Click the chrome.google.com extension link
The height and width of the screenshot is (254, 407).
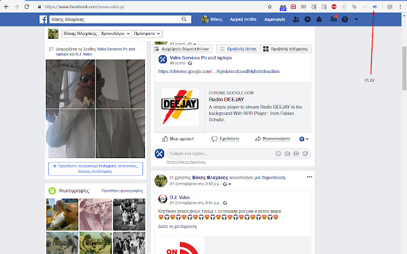(219, 72)
